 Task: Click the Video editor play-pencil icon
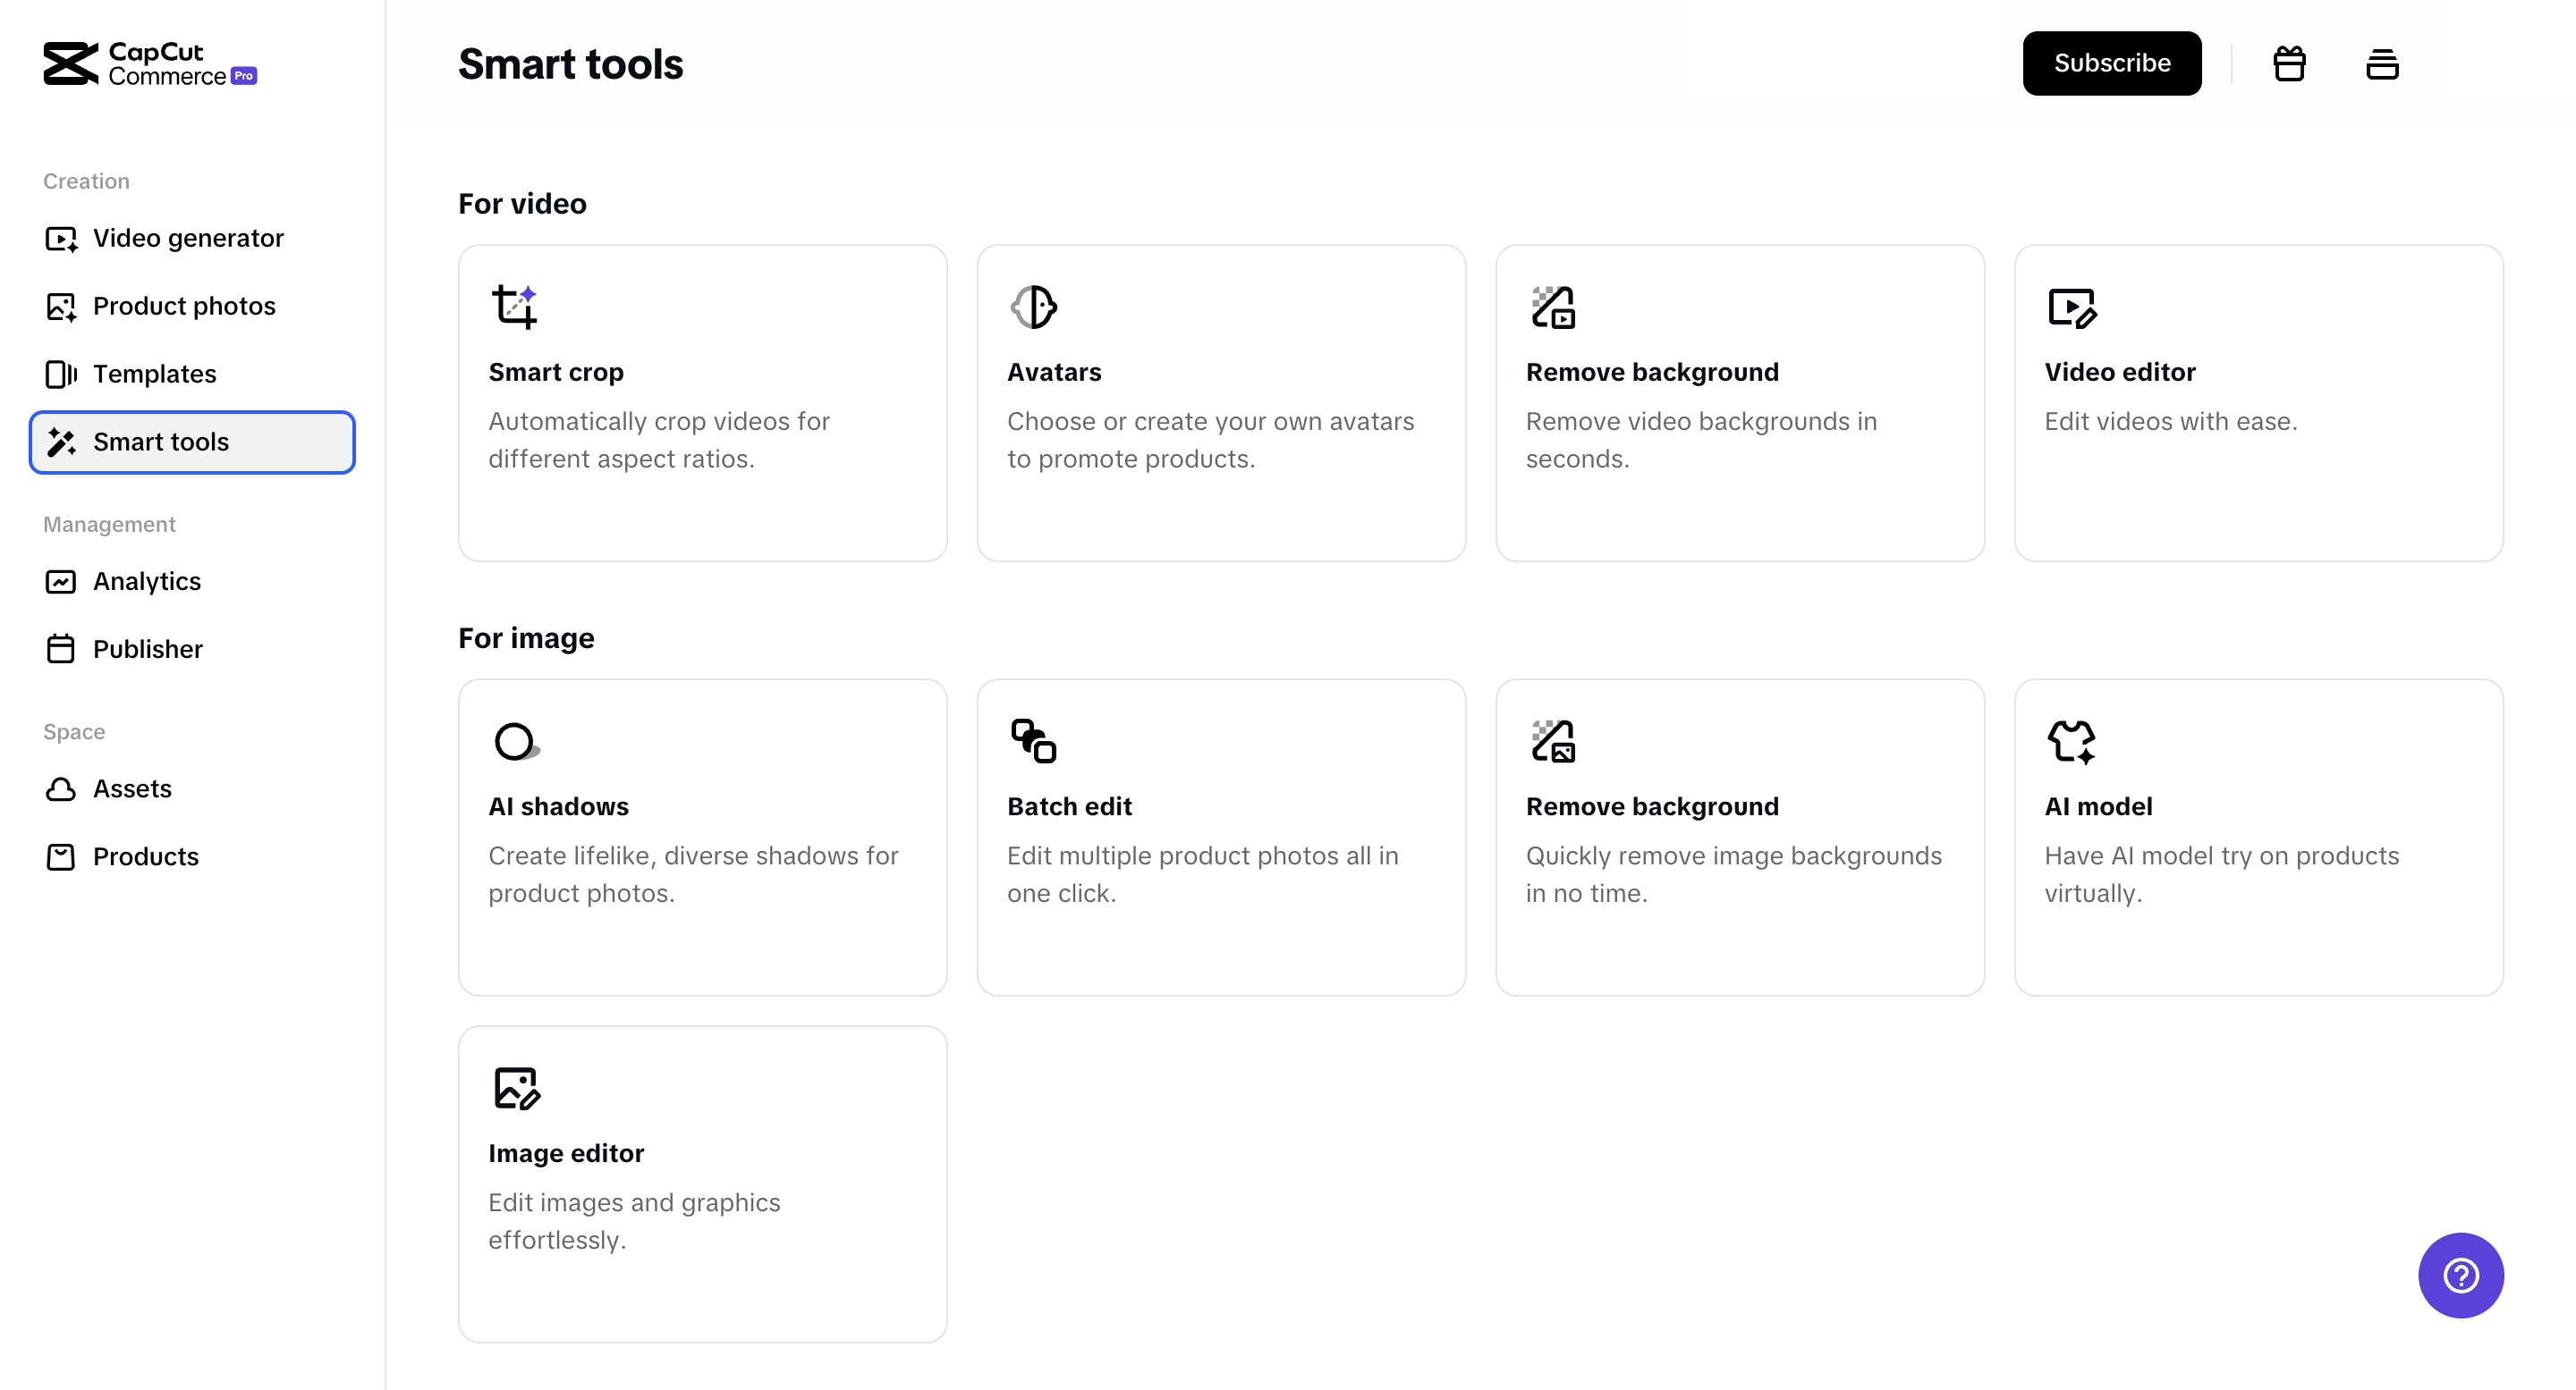pyautogui.click(x=2071, y=307)
